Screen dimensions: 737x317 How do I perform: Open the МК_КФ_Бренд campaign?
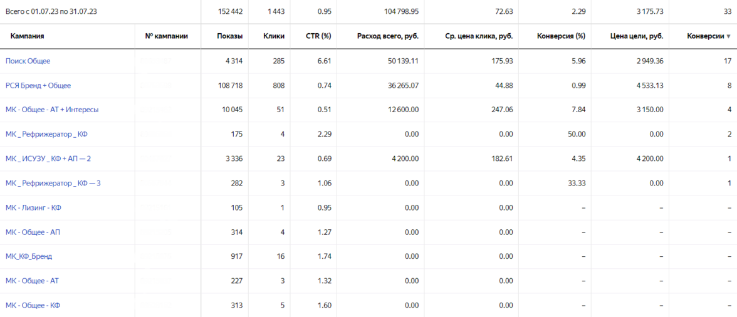tap(29, 256)
